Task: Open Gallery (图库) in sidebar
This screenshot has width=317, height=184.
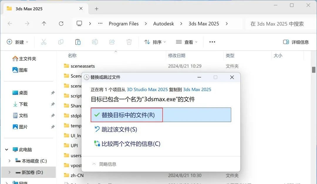Action: (20, 70)
